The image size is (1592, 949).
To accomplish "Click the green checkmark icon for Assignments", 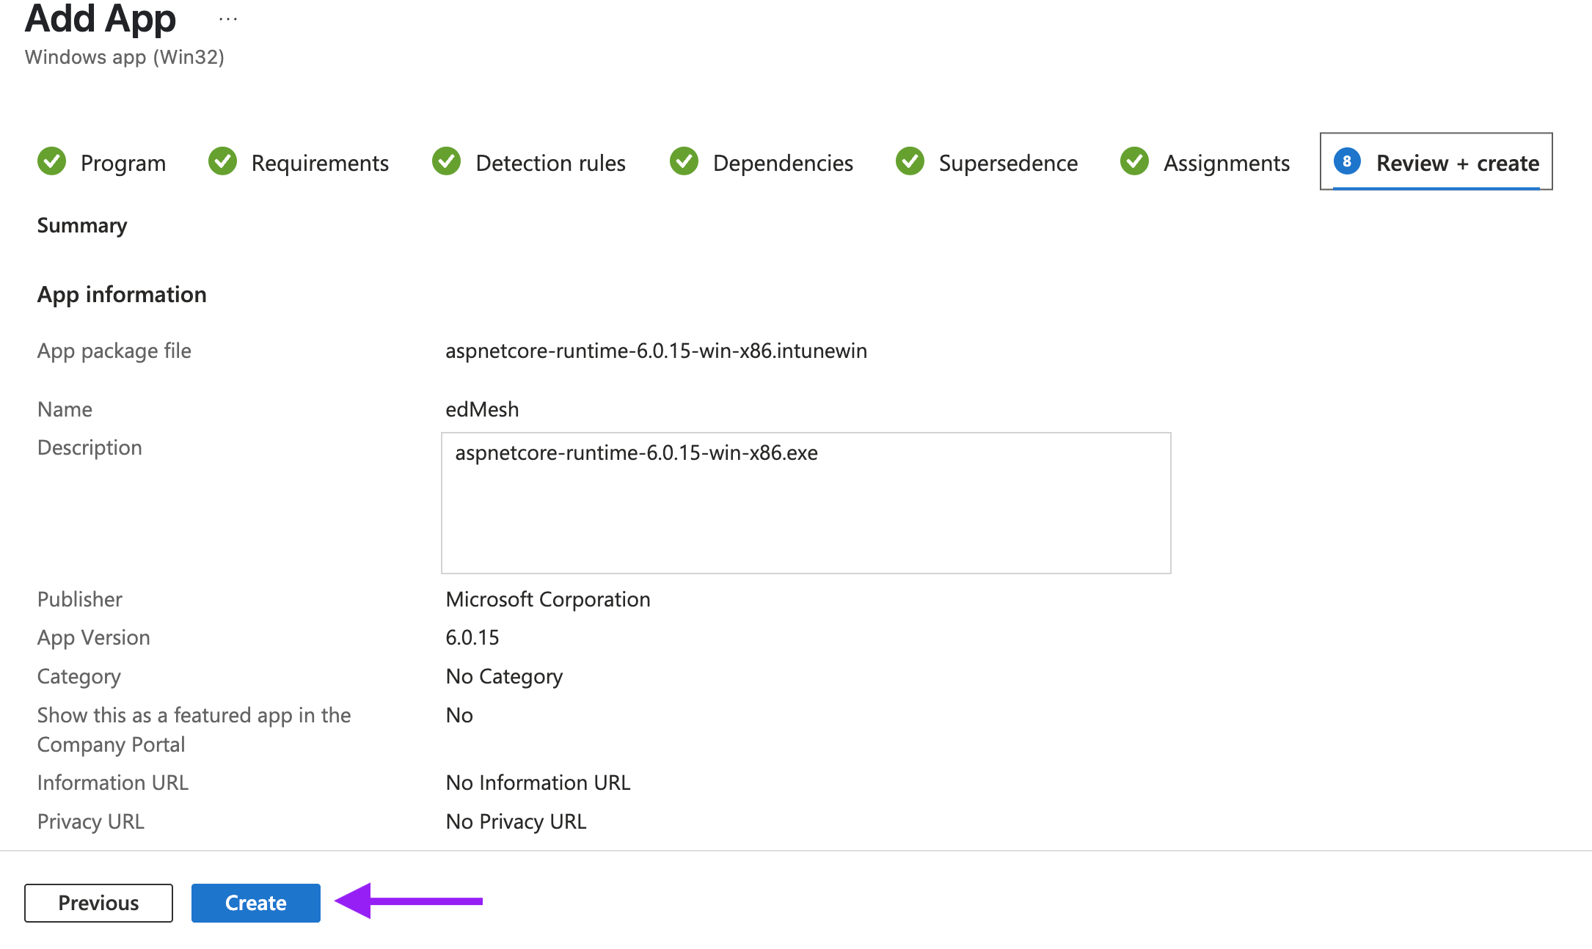I will [x=1134, y=161].
